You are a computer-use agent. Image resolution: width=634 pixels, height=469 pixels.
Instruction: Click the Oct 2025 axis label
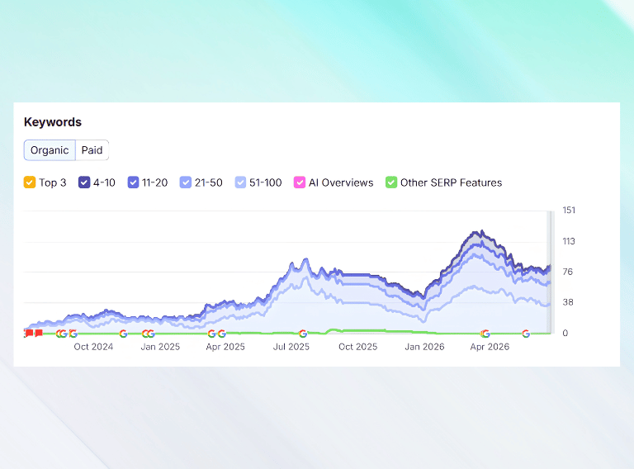tap(357, 347)
